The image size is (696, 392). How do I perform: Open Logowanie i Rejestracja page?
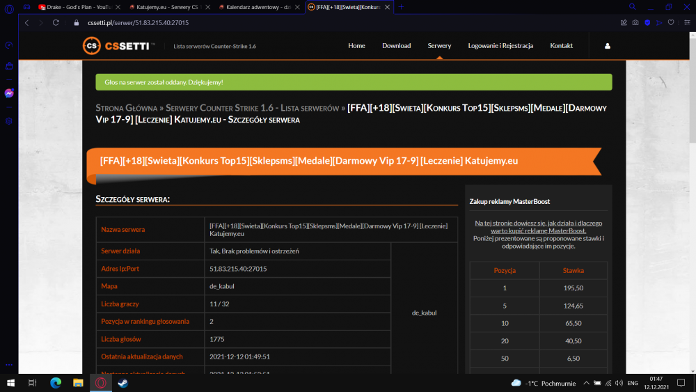pos(500,46)
